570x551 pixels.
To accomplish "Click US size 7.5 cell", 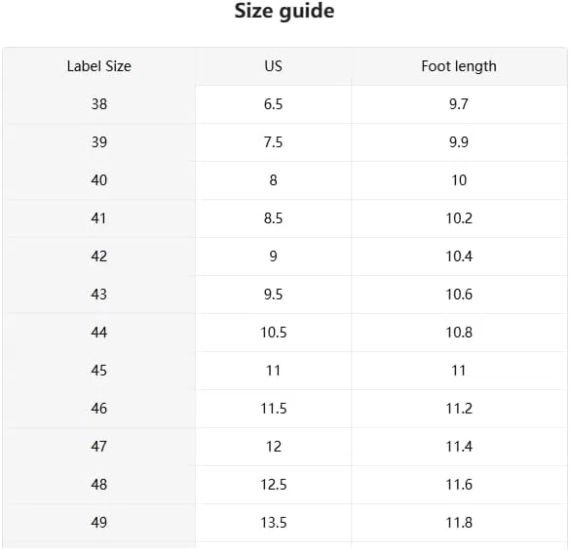I will click(x=274, y=142).
